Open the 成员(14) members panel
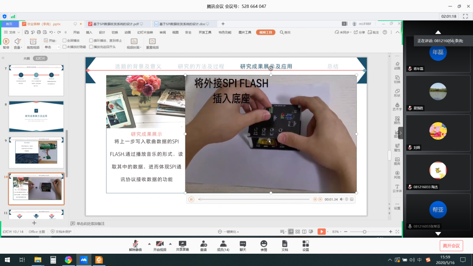Viewport: 473px width, 266px height. [x=223, y=243]
